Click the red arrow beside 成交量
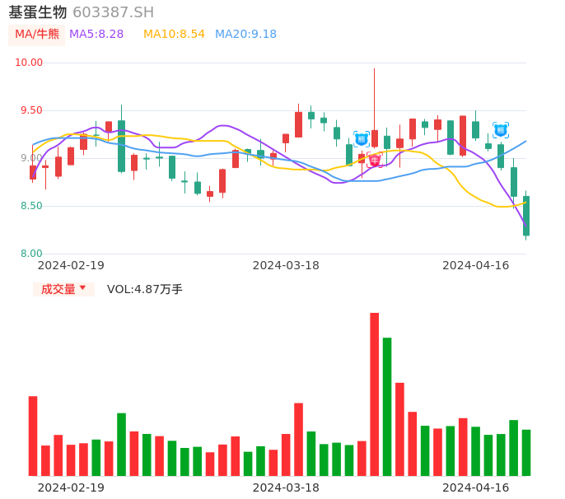Screen dimensions: 565x499 [82, 288]
